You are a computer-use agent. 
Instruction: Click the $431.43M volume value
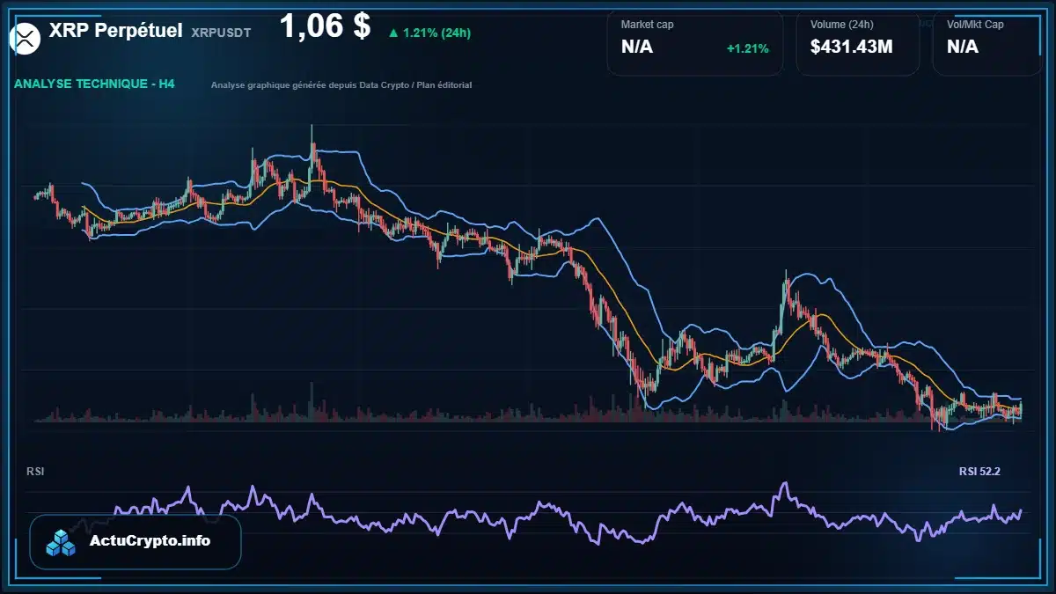tap(852, 47)
